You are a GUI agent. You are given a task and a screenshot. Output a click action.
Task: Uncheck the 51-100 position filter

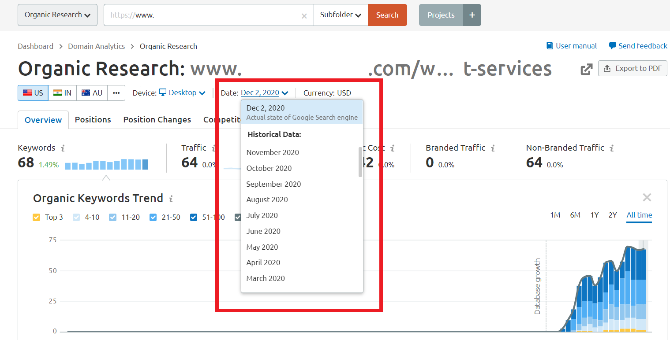[x=194, y=217]
